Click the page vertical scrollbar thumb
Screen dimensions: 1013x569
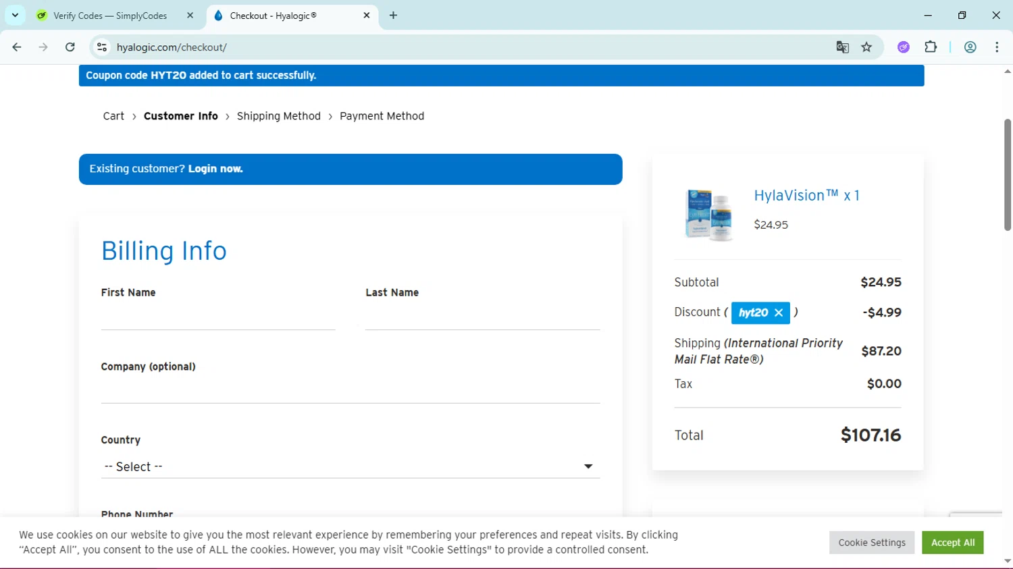pyautogui.click(x=1008, y=175)
